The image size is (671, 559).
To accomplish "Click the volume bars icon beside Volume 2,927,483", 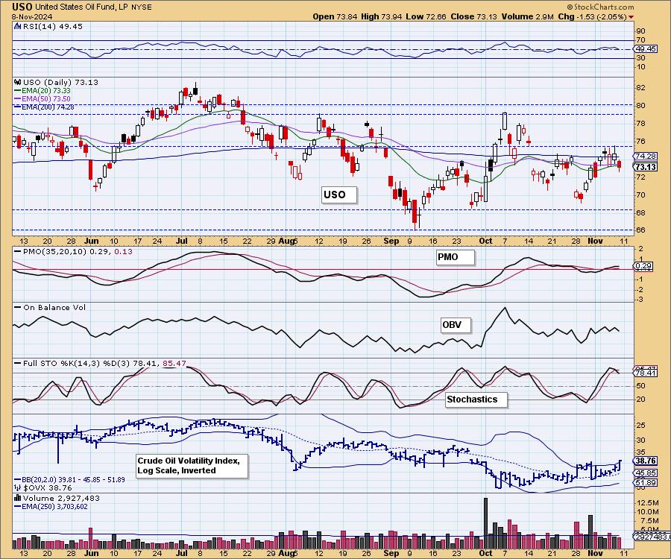I will point(18,498).
